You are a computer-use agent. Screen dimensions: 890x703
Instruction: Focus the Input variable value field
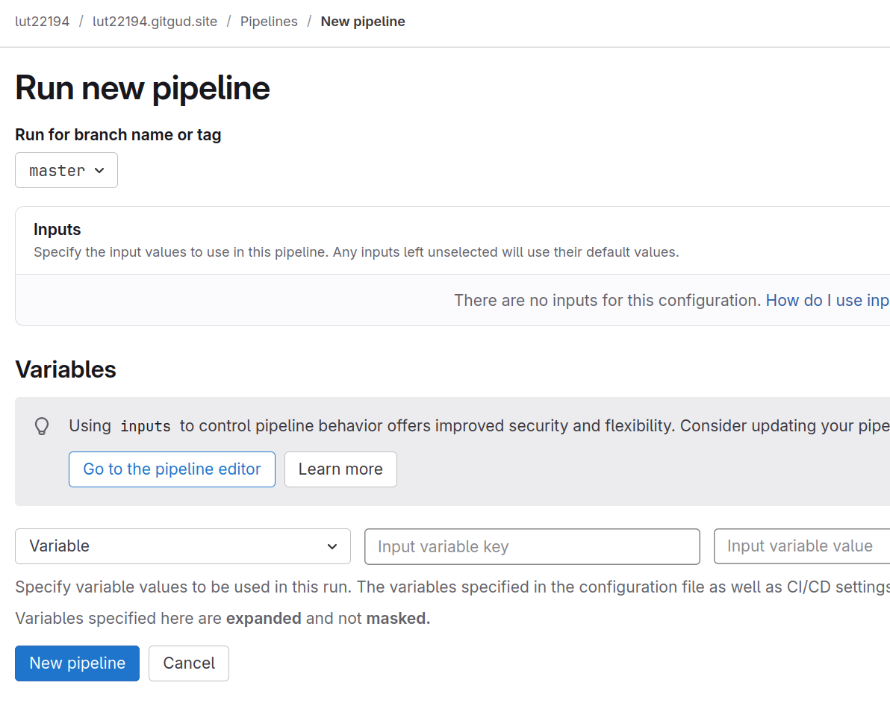pos(802,546)
